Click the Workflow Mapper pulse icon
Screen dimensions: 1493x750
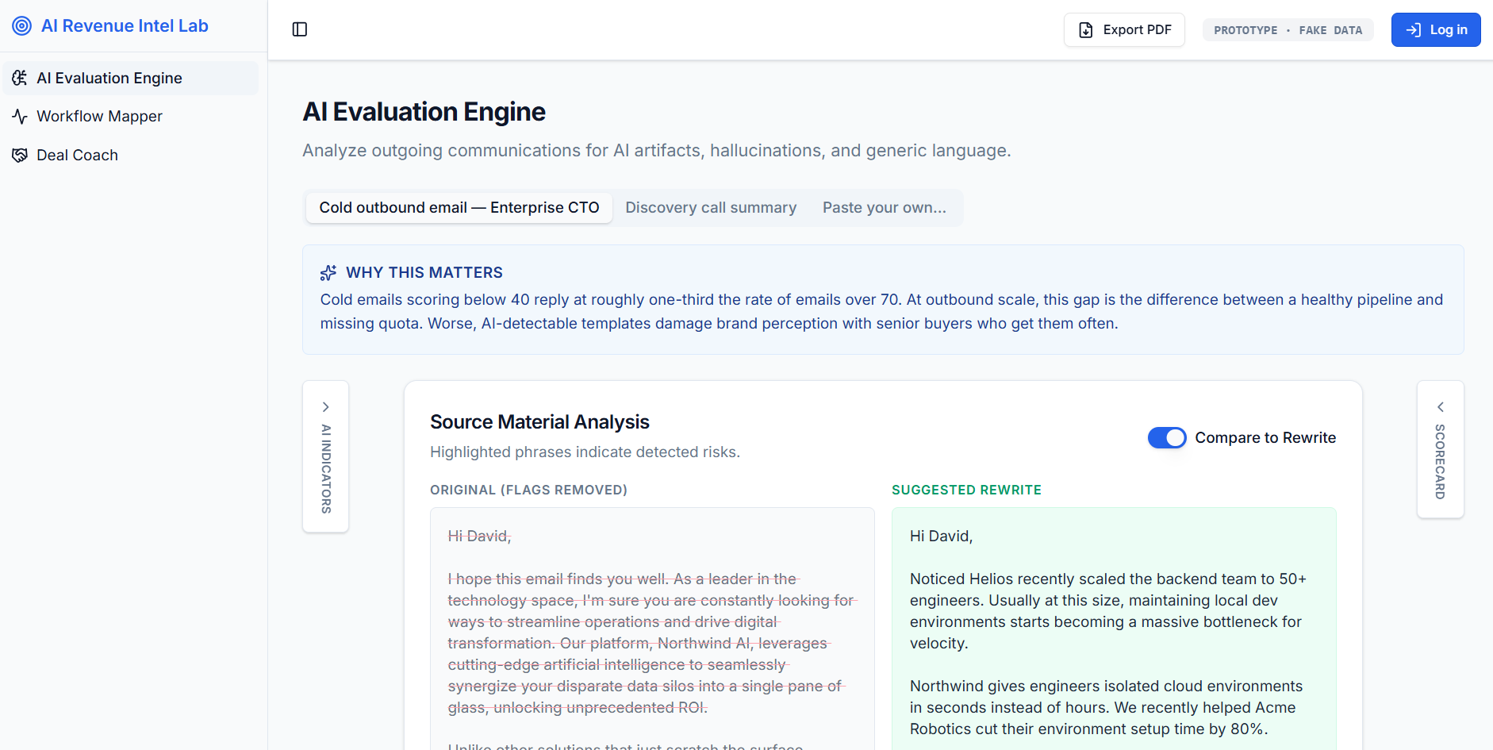click(x=20, y=117)
